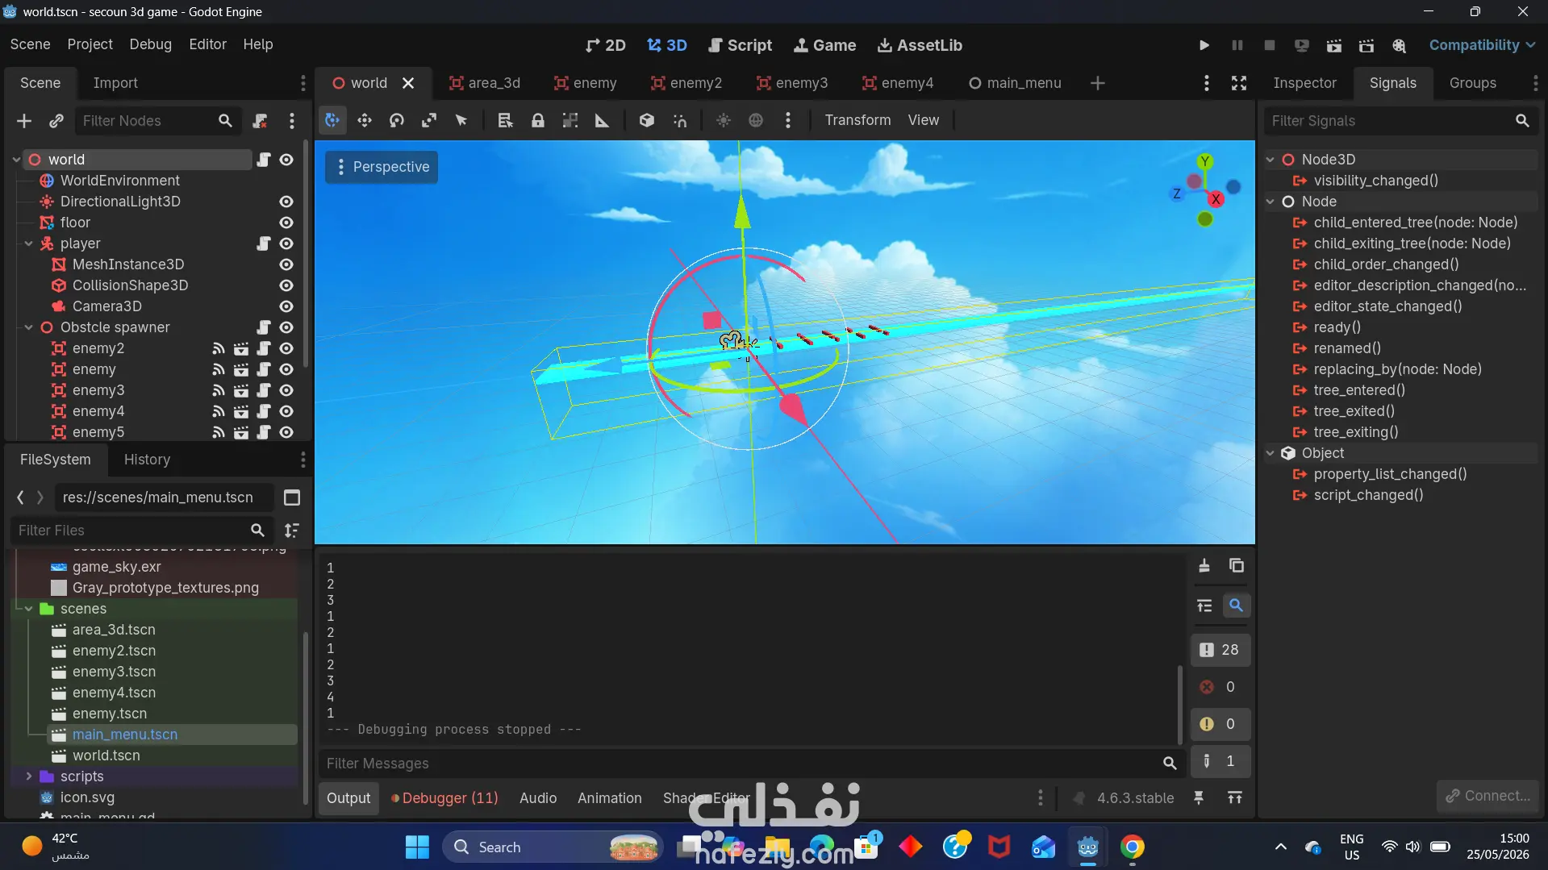1548x870 pixels.
Task: Open the Project menu
Action: tap(90, 44)
